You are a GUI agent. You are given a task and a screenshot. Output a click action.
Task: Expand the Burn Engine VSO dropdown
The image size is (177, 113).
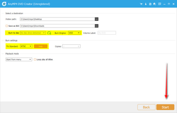click(74, 33)
